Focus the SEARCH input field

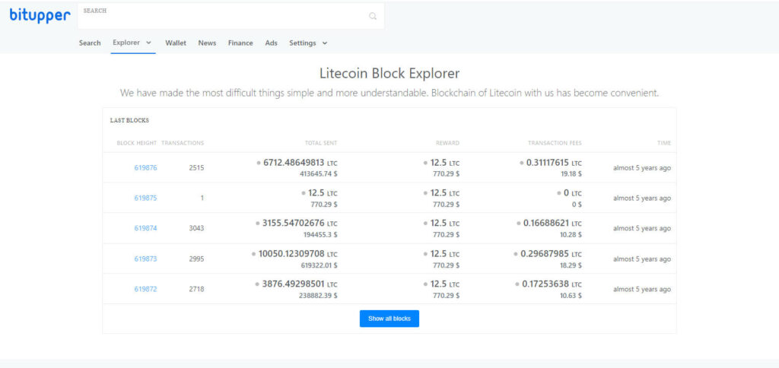coord(231,16)
